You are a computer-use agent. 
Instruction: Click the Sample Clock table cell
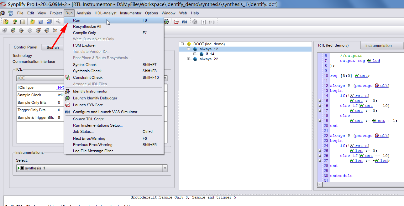pyautogui.click(x=36, y=95)
